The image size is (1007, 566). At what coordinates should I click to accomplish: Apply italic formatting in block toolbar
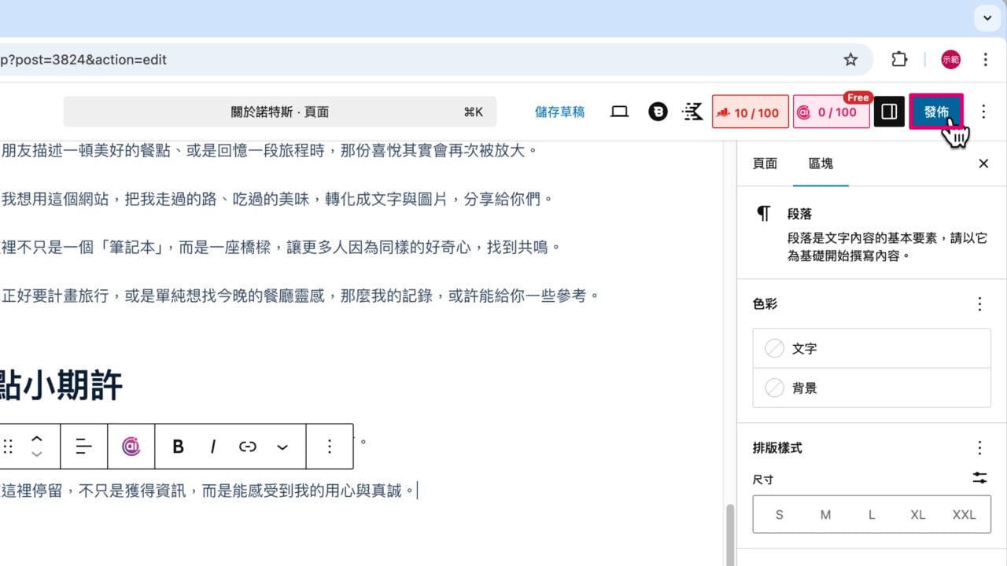(x=212, y=447)
